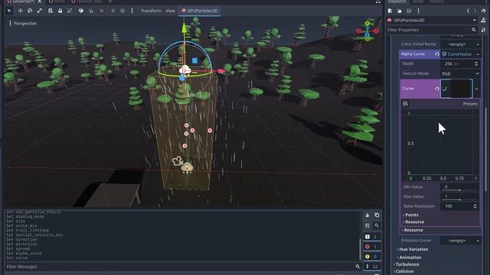Expand the GPUParticles3D object selector dropdown
Viewport: 490px width, 275px height.
[x=432, y=21]
